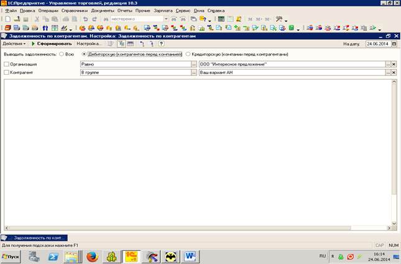The width and height of the screenshot is (401, 264).
Task: Open the Действия dropdown menu
Action: [14, 44]
